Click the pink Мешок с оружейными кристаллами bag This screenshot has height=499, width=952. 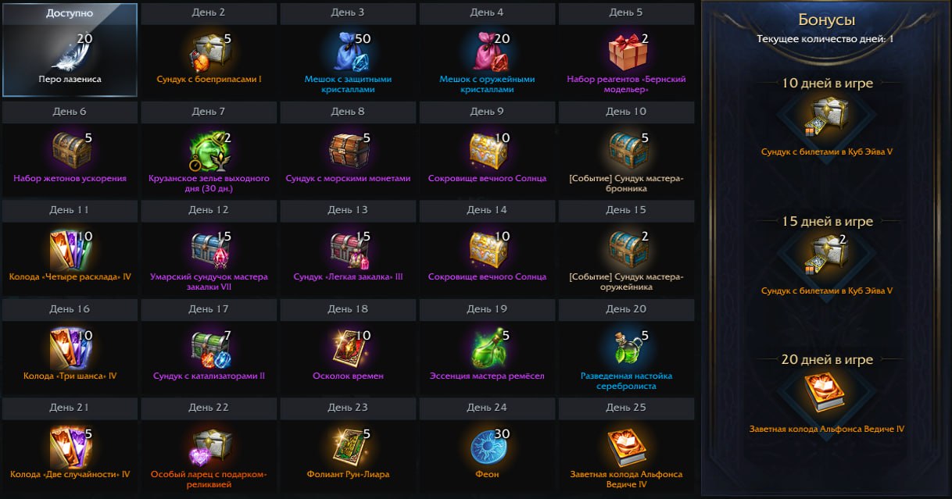pos(486,52)
